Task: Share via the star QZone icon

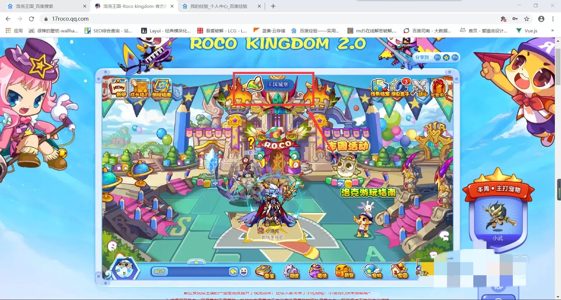Action: pyautogui.click(x=446, y=57)
